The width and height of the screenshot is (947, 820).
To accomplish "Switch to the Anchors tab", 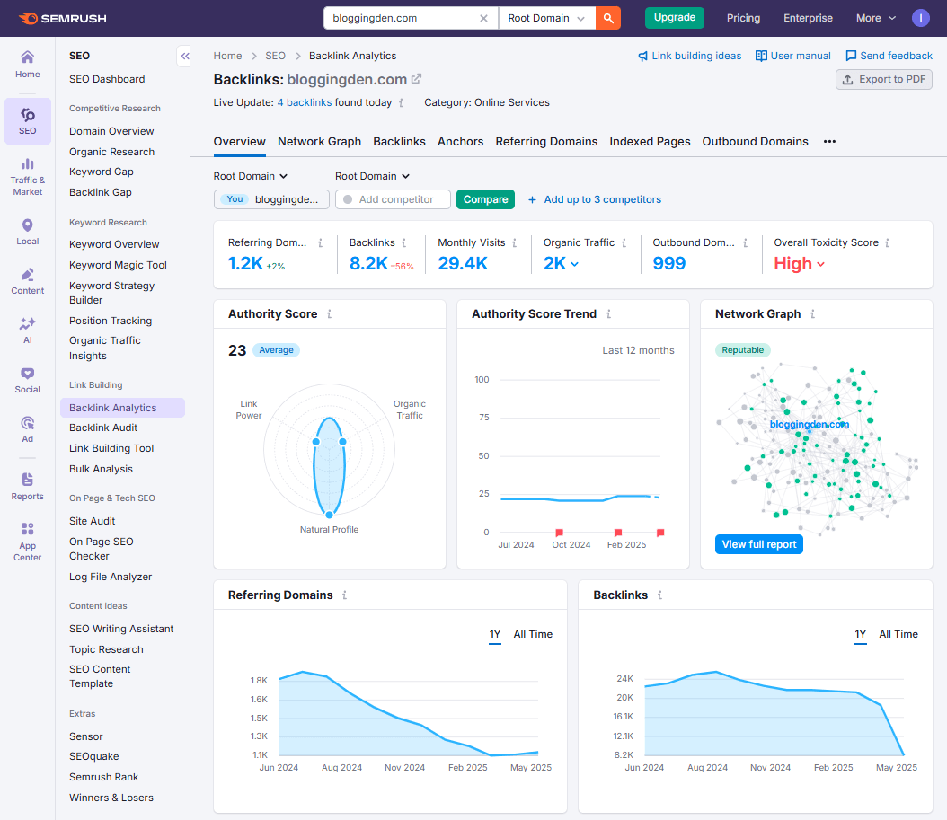I will (x=460, y=141).
